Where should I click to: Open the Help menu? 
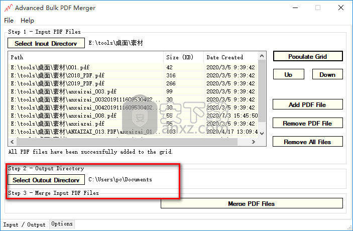pos(27,21)
